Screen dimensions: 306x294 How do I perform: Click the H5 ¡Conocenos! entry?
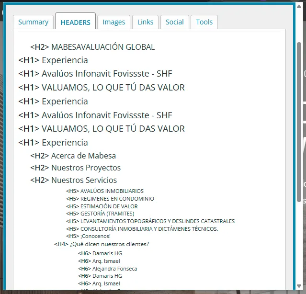pyautogui.click(x=89, y=236)
